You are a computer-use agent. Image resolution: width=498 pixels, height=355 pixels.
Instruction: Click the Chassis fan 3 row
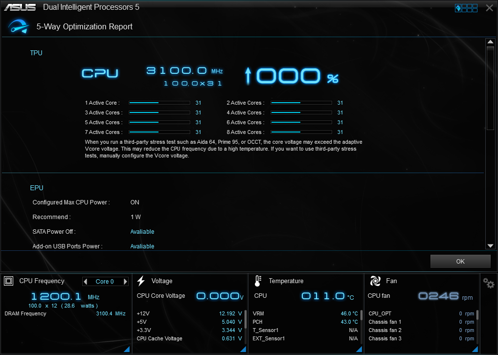tap(421, 339)
